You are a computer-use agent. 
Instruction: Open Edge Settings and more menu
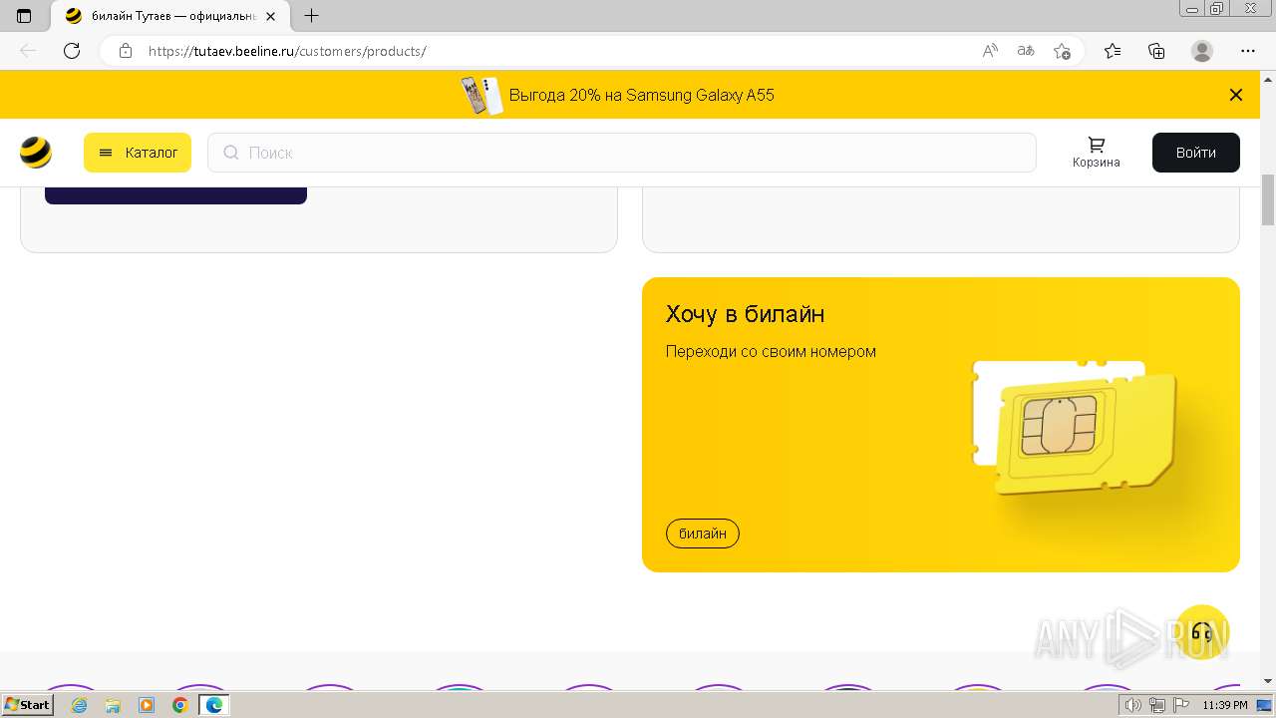click(1248, 51)
